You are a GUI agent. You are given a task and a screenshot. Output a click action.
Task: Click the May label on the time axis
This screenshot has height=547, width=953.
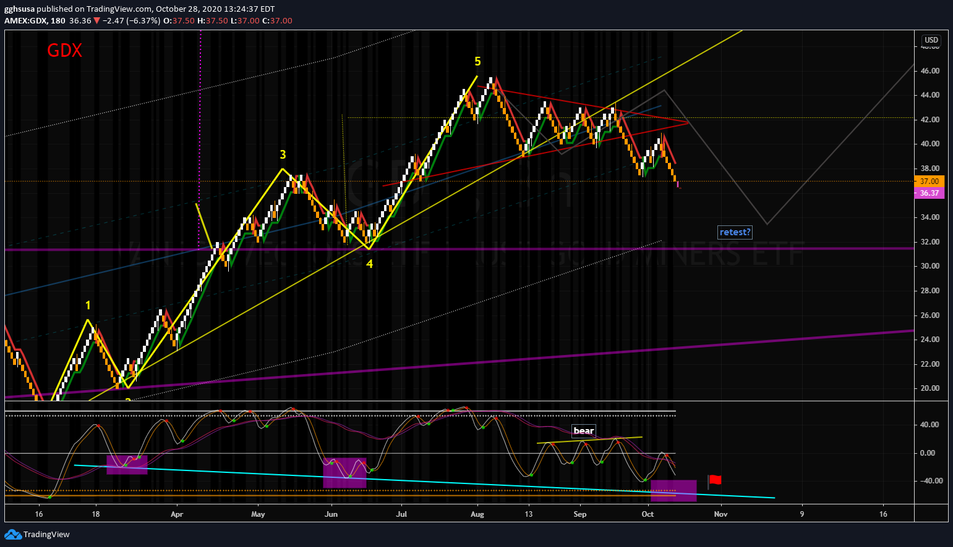point(258,514)
